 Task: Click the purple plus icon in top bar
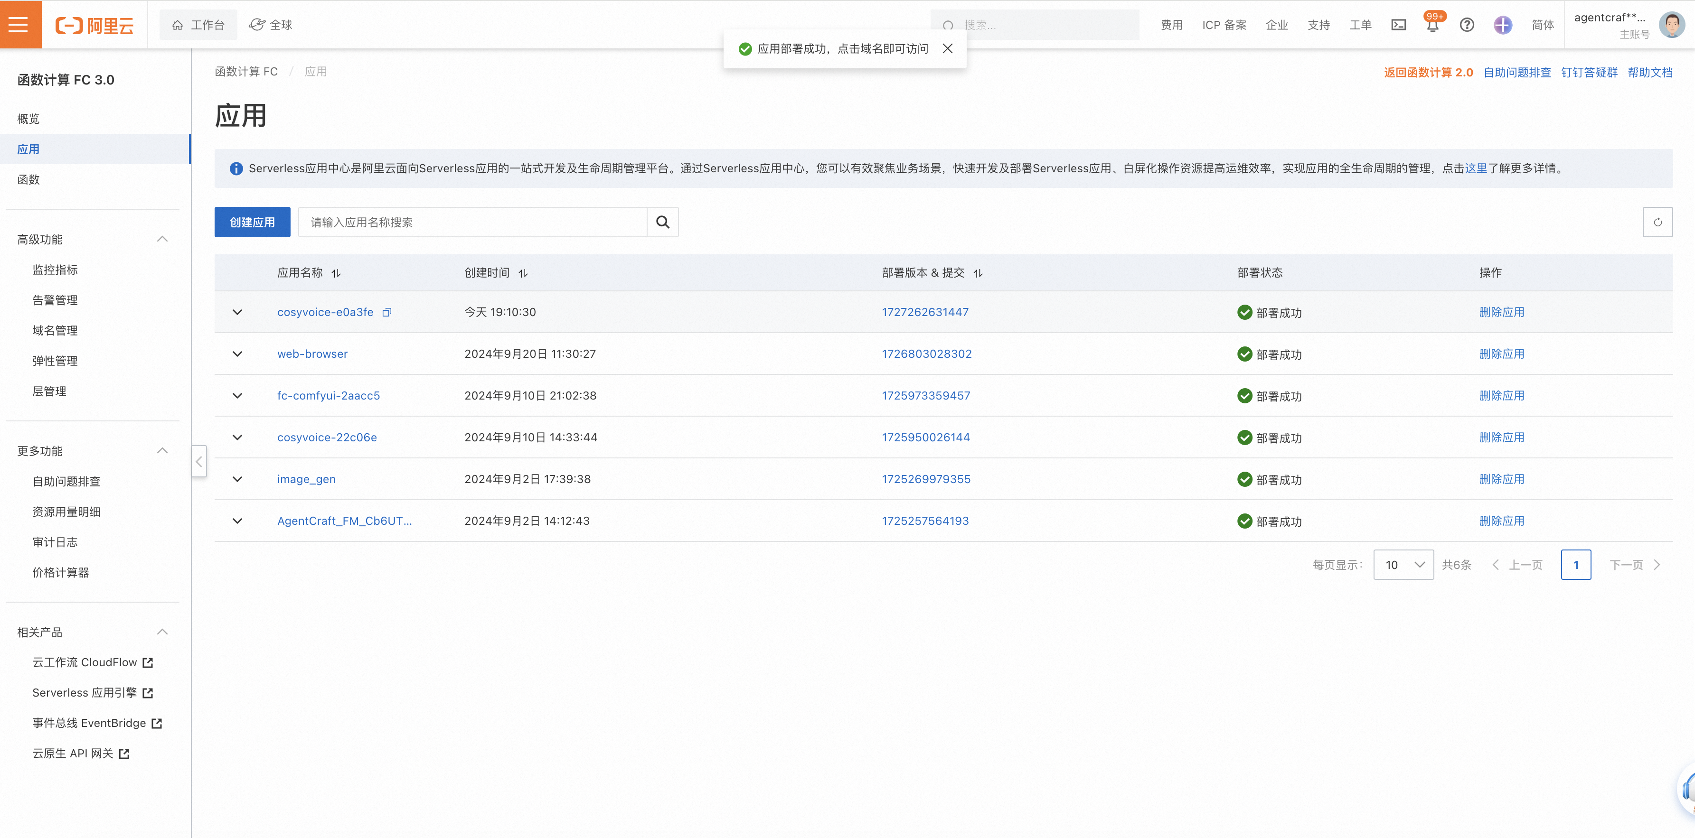(1502, 25)
